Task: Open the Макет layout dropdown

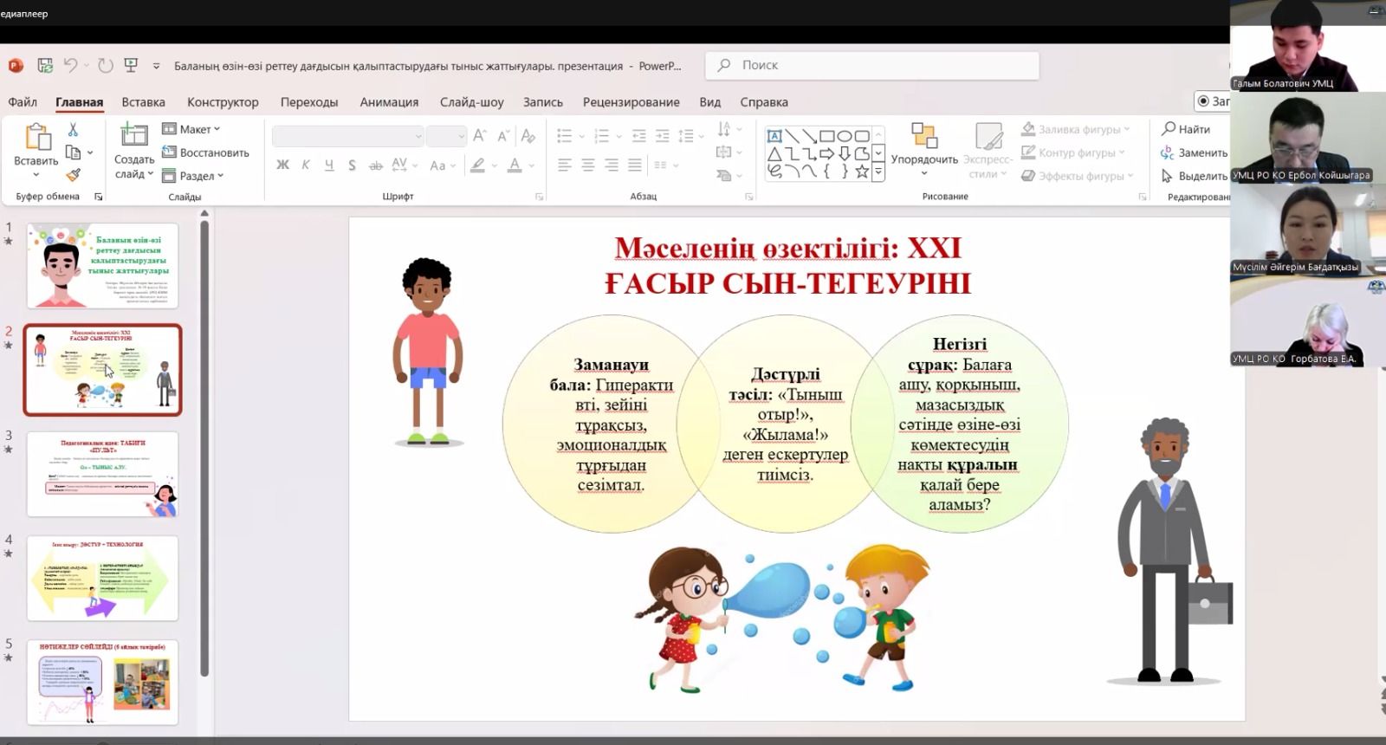Action: [192, 129]
